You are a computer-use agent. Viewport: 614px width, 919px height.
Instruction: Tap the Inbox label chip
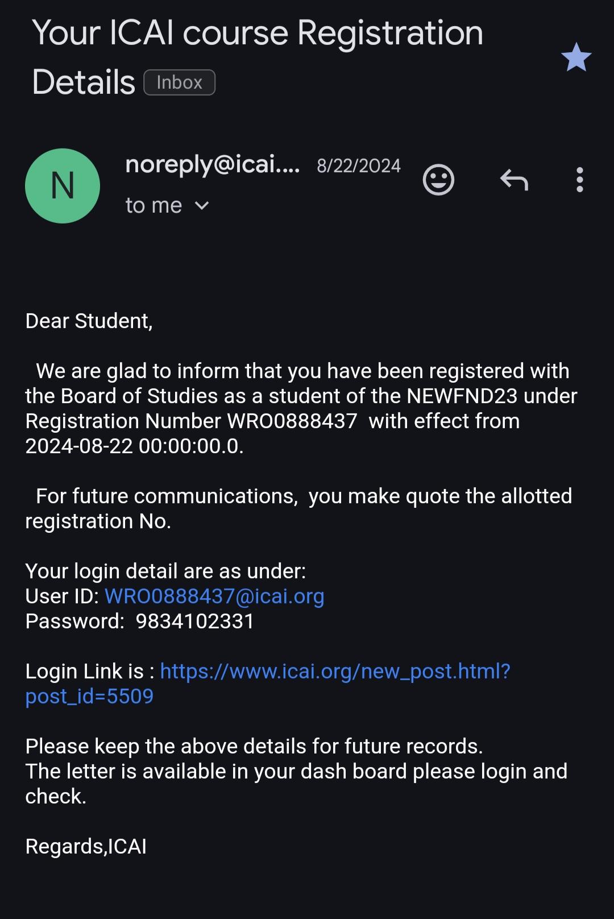(x=179, y=82)
